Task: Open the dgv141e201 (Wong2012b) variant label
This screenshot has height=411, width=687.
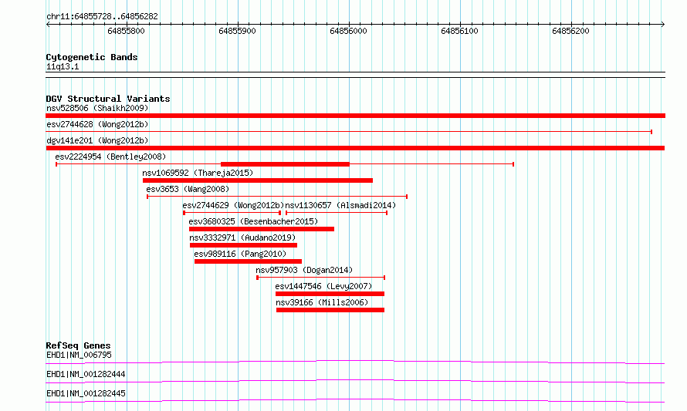Action: click(x=97, y=140)
